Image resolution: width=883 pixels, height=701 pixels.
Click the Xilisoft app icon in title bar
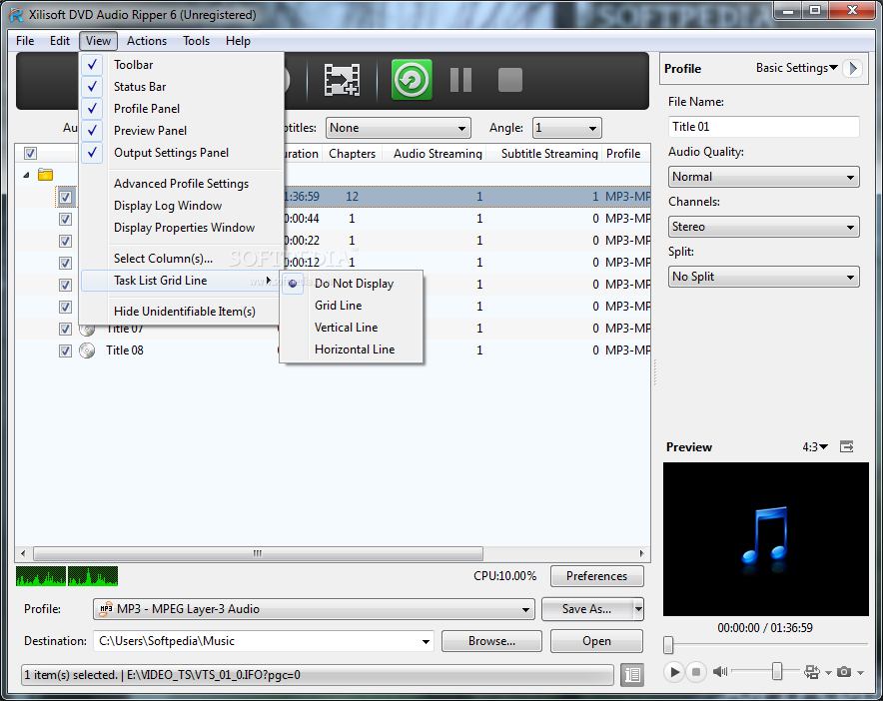pos(16,15)
